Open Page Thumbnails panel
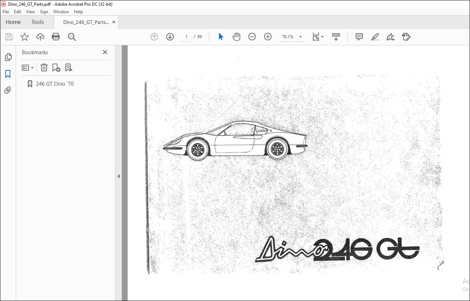470x301 pixels. [8, 57]
